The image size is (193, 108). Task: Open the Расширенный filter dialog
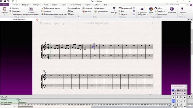click(x=125, y=8)
